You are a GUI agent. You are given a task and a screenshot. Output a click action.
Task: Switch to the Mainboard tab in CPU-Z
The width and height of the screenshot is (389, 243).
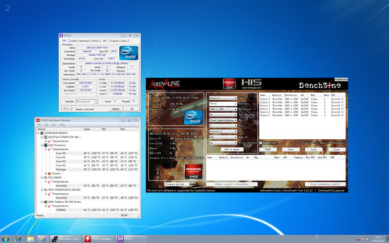[84, 41]
